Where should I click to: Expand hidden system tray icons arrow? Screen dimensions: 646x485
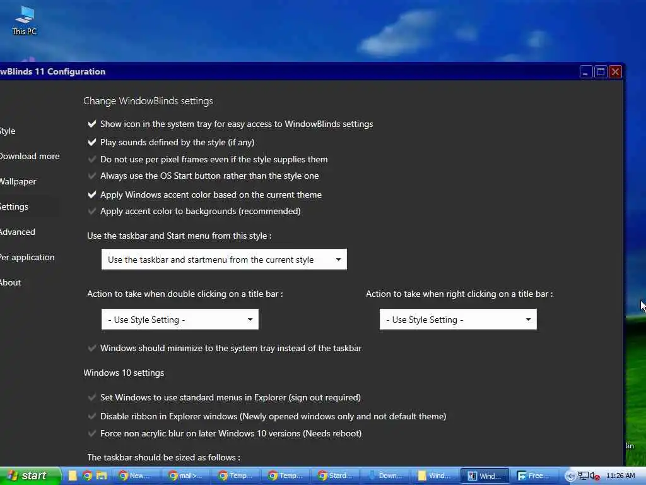click(x=570, y=476)
